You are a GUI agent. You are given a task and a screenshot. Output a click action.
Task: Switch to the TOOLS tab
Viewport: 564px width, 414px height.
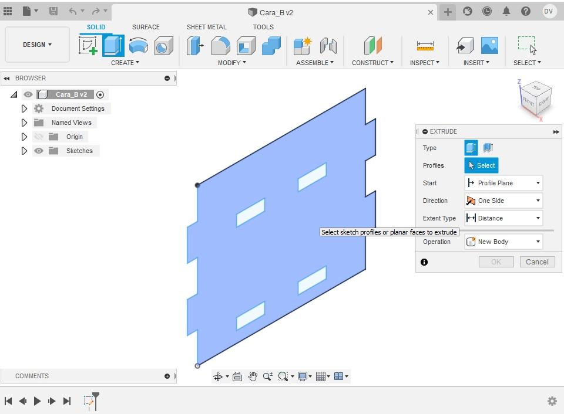pos(263,27)
